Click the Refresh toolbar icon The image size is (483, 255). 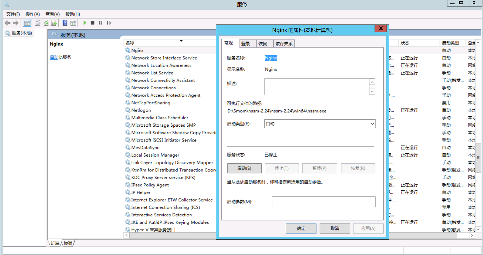point(46,23)
